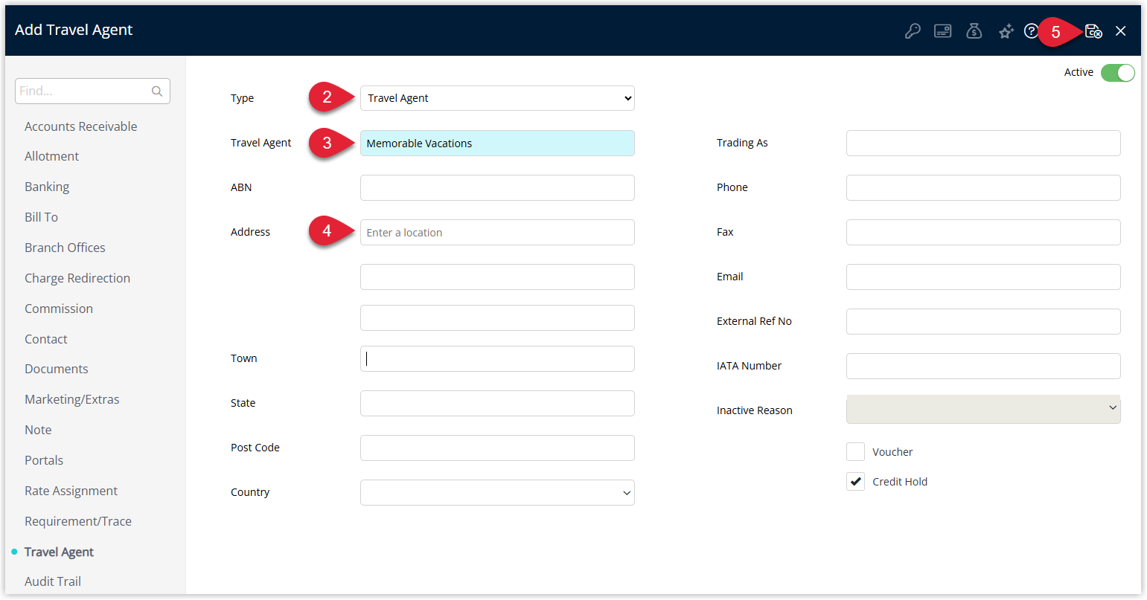Click the Find search field
Viewport: 1147px width, 600px height.
92,91
